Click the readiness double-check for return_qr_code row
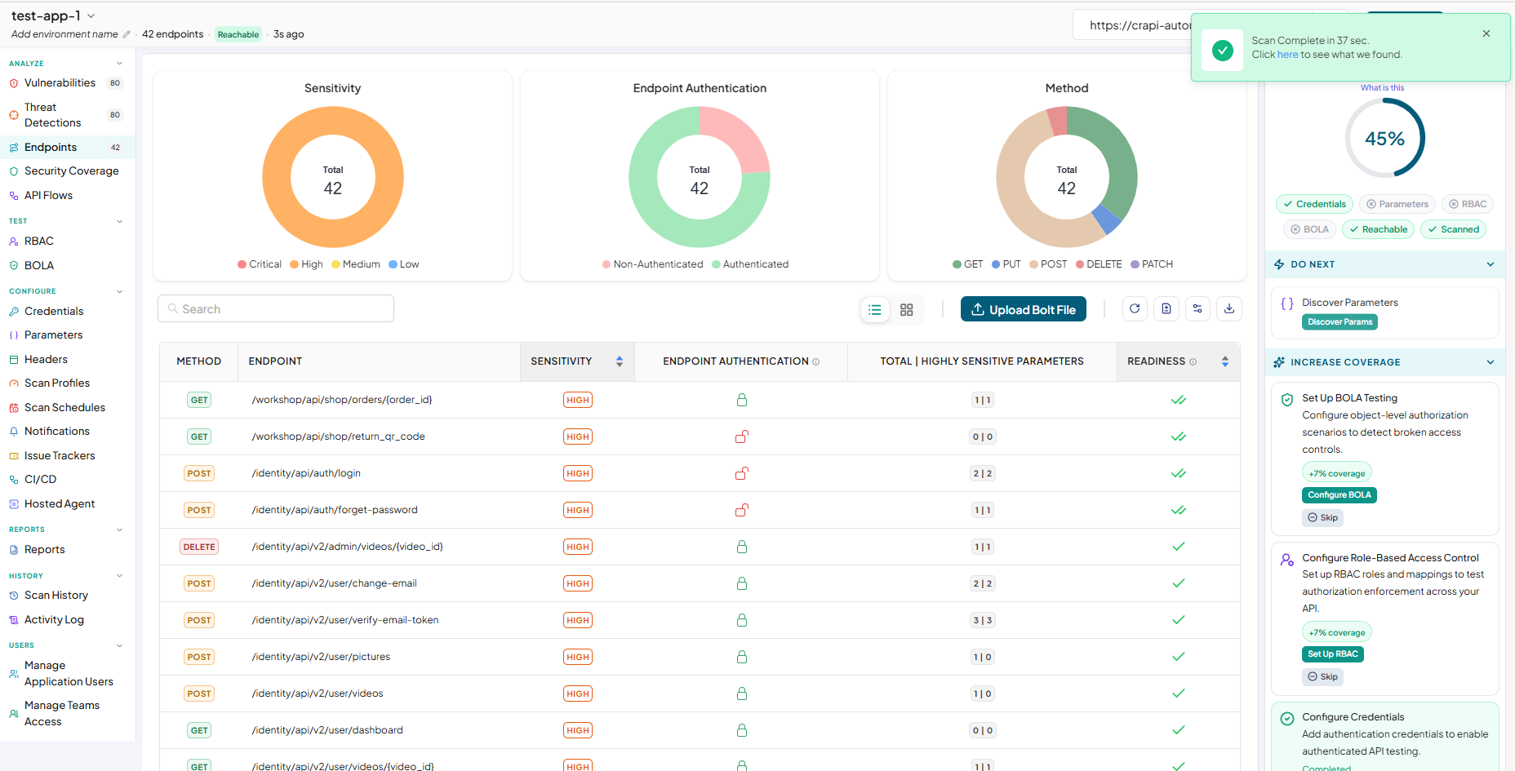The image size is (1515, 771). click(x=1179, y=436)
